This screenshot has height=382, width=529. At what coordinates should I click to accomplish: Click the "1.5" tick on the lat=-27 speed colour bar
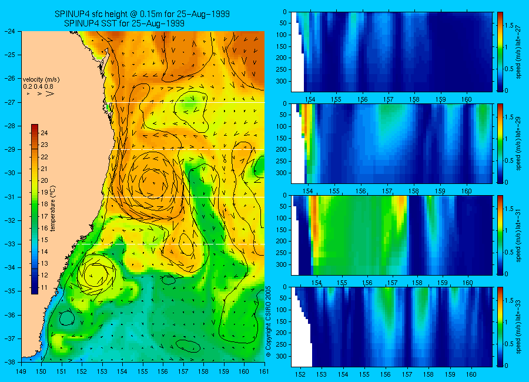click(x=509, y=26)
